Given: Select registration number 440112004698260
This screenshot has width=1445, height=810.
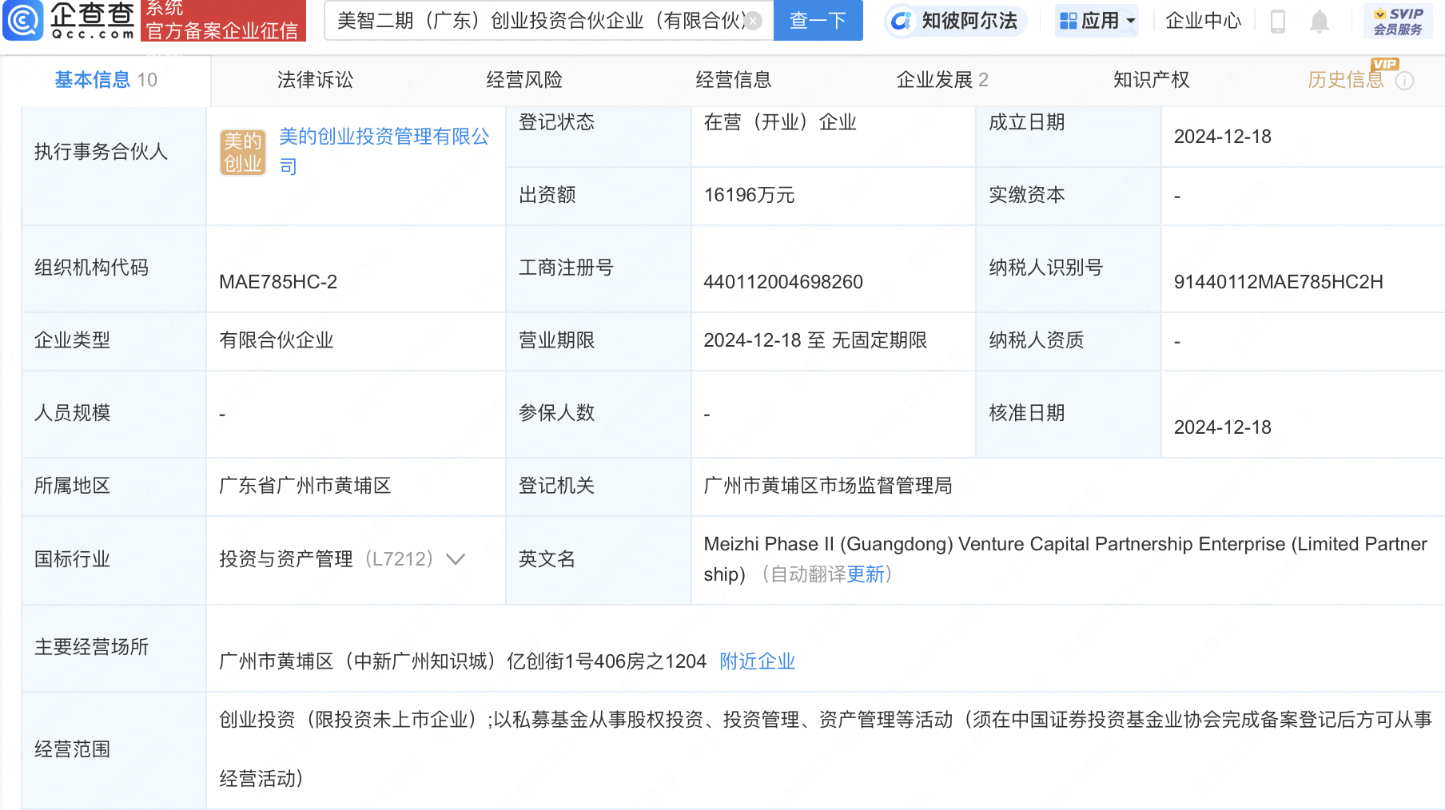Looking at the screenshot, I should (783, 282).
